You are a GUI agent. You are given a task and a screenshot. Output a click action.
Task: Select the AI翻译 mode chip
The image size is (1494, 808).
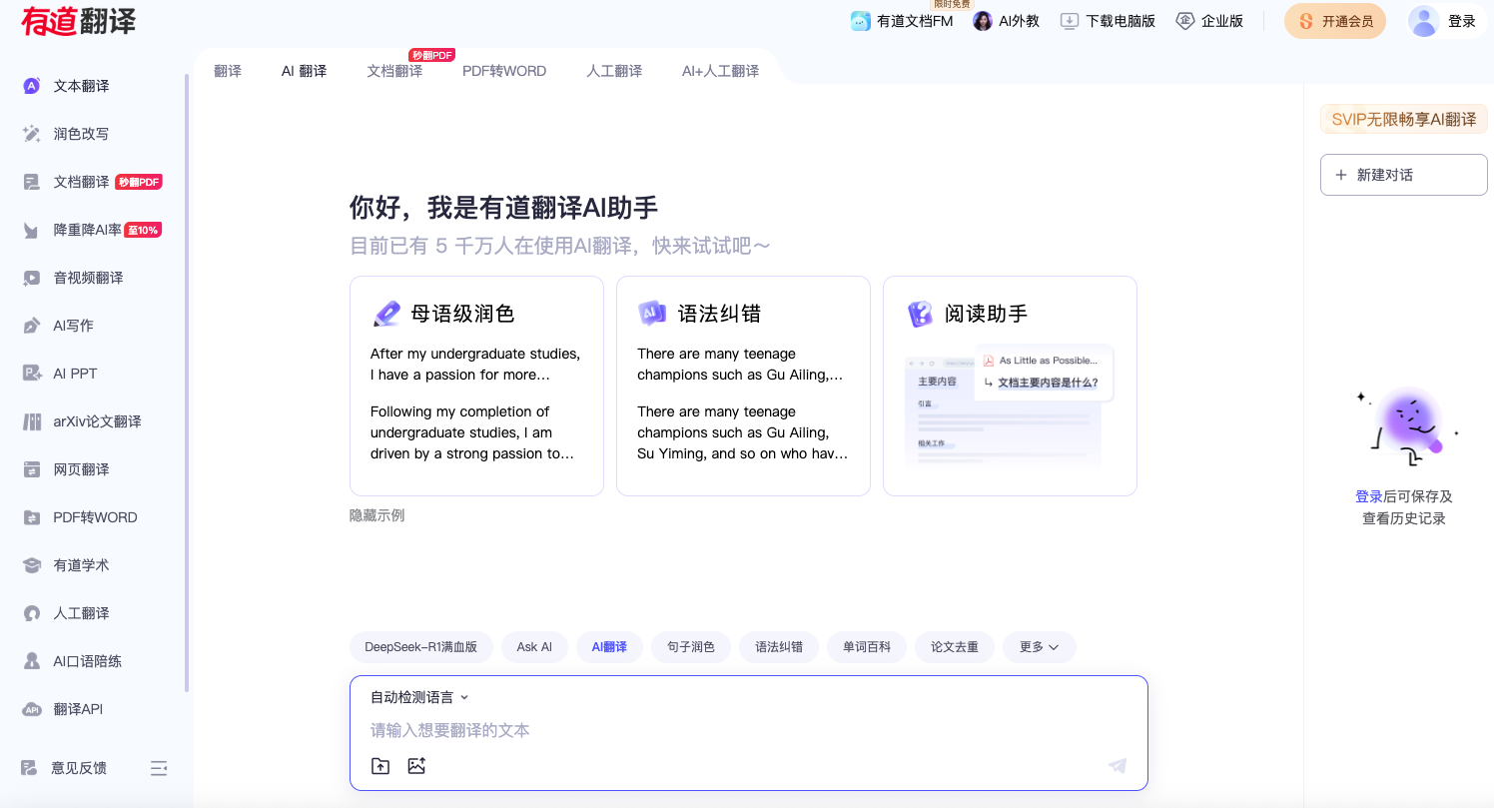[609, 647]
